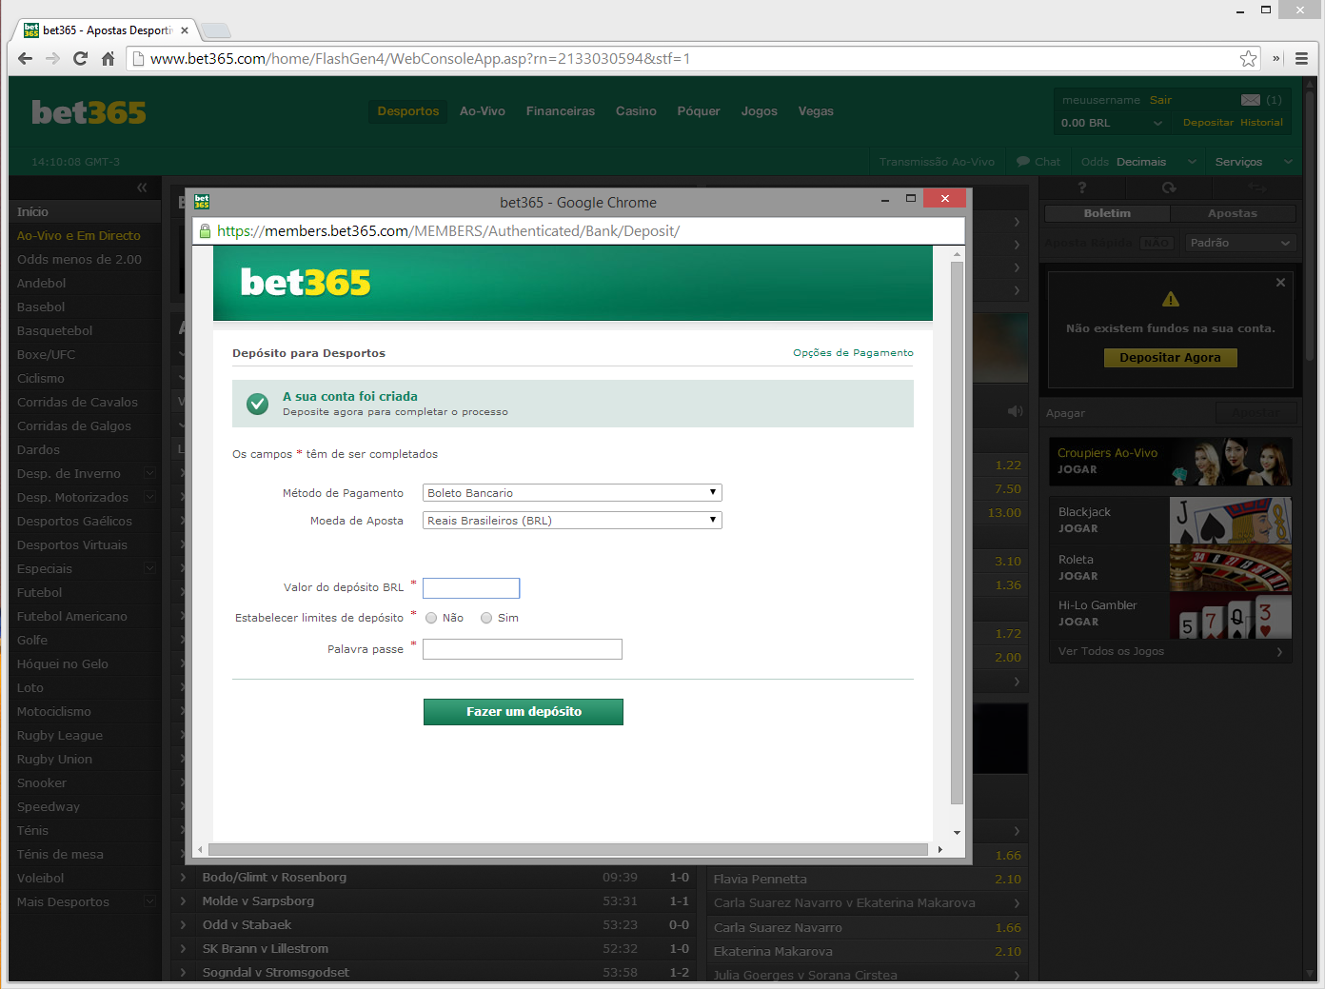Open Ao-Vivo top menu
The width and height of the screenshot is (1325, 989).
[483, 111]
